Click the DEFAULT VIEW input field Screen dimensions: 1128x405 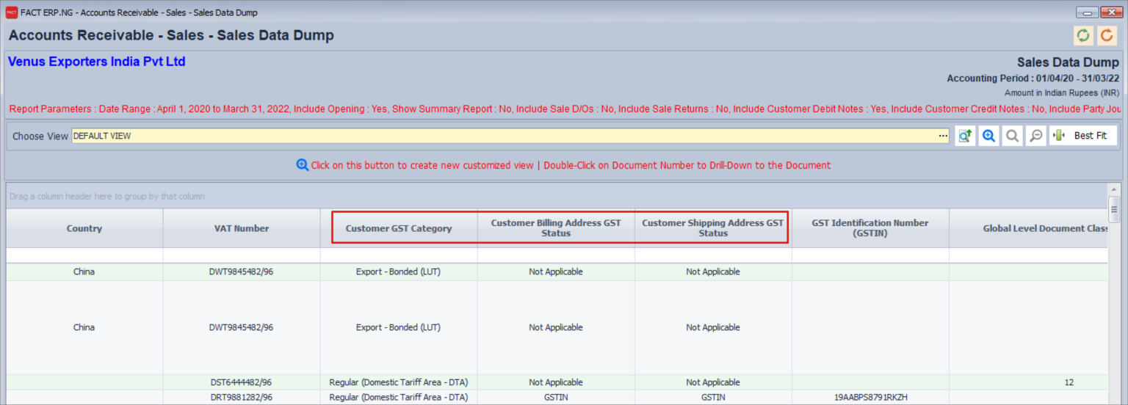point(505,136)
